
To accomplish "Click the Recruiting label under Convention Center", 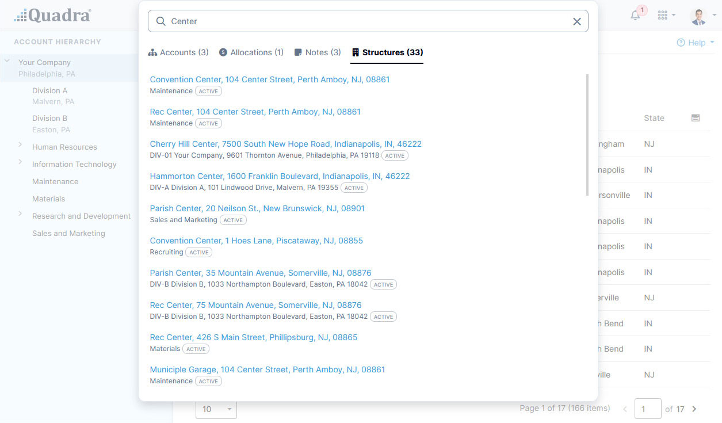I will [166, 252].
